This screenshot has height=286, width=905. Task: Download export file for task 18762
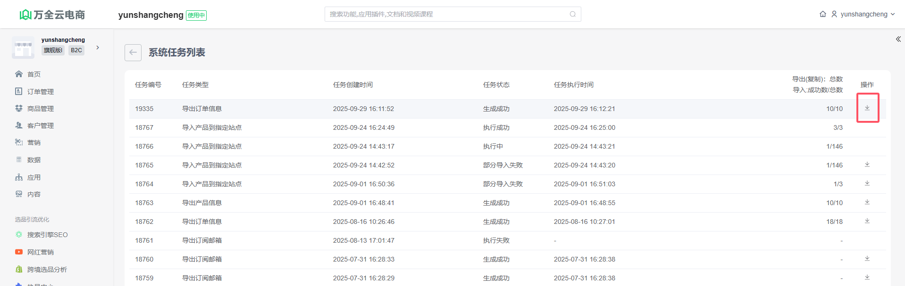pyautogui.click(x=867, y=221)
